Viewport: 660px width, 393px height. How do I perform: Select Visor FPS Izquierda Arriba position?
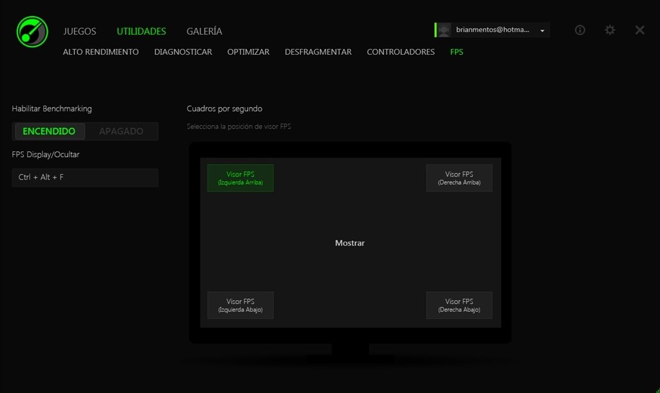coord(240,178)
